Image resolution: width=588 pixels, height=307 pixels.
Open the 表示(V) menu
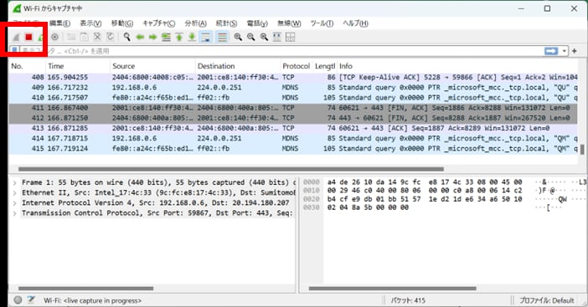[x=90, y=23]
